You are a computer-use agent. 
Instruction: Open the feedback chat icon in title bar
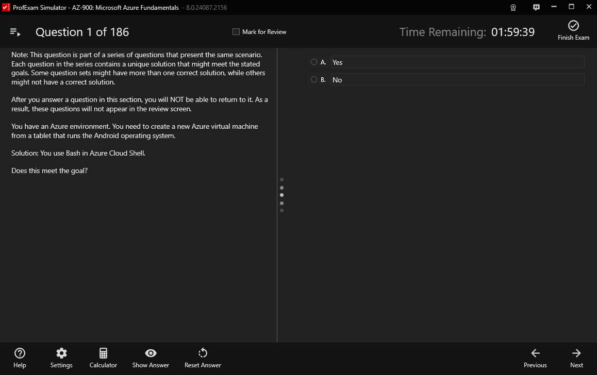(x=536, y=7)
